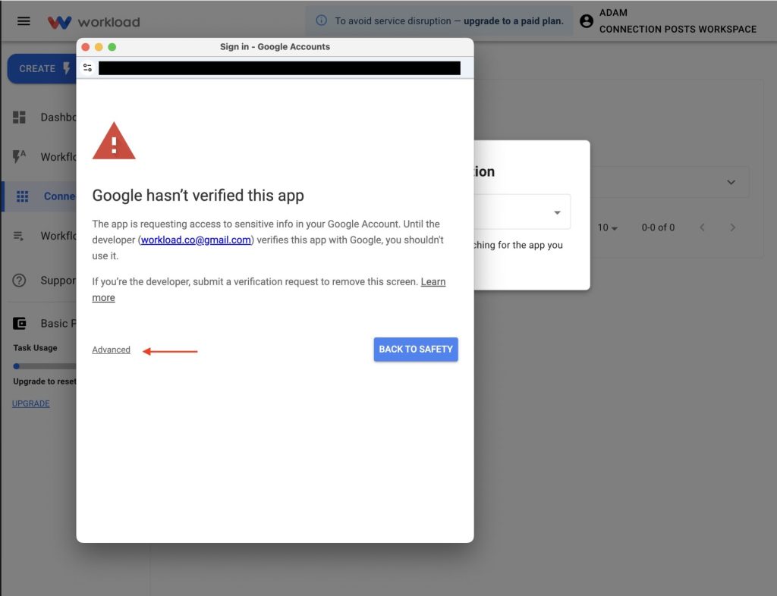Click the Connections apps grid icon
Screen dimensions: 777x596
pyautogui.click(x=22, y=196)
